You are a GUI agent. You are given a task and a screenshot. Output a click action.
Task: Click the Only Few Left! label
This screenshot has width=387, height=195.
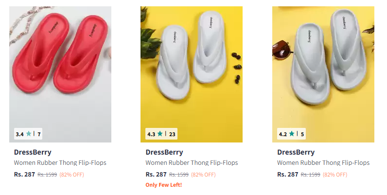coord(164,185)
